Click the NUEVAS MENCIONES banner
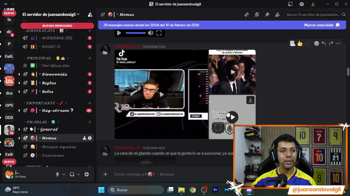Screen dimensions: 350x196 click(57, 26)
